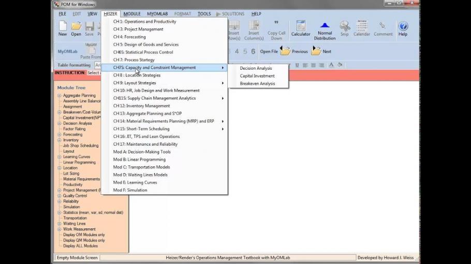Click the Next file folder icon
Image resolution: width=471 pixels, height=264 pixels.
point(316,51)
